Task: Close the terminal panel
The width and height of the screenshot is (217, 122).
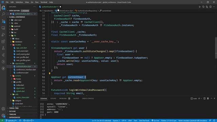Action: [x=215, y=99]
